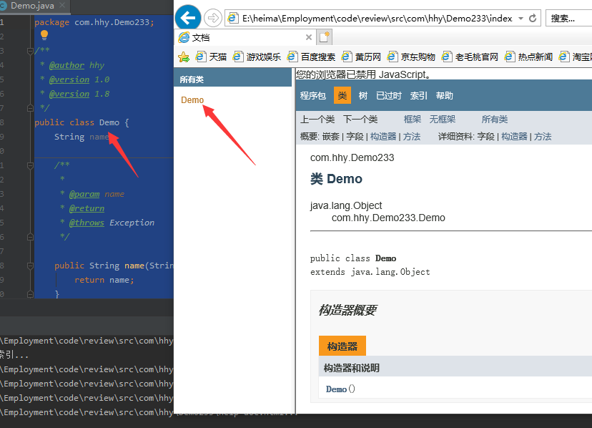Click the yellow lightbulb intention icon
This screenshot has width=592, height=428.
tap(44, 35)
